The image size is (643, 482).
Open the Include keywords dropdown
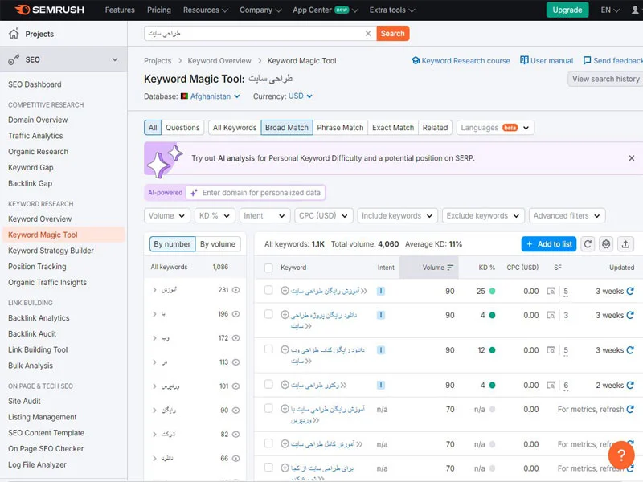[x=397, y=216]
